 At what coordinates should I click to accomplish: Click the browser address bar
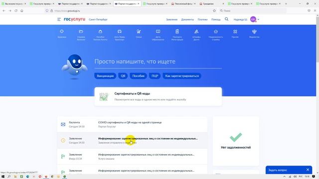130,10
